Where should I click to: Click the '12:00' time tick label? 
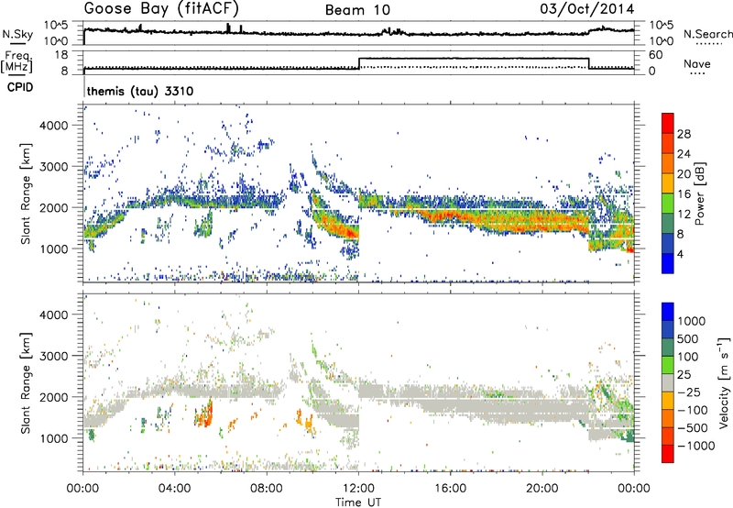click(358, 488)
